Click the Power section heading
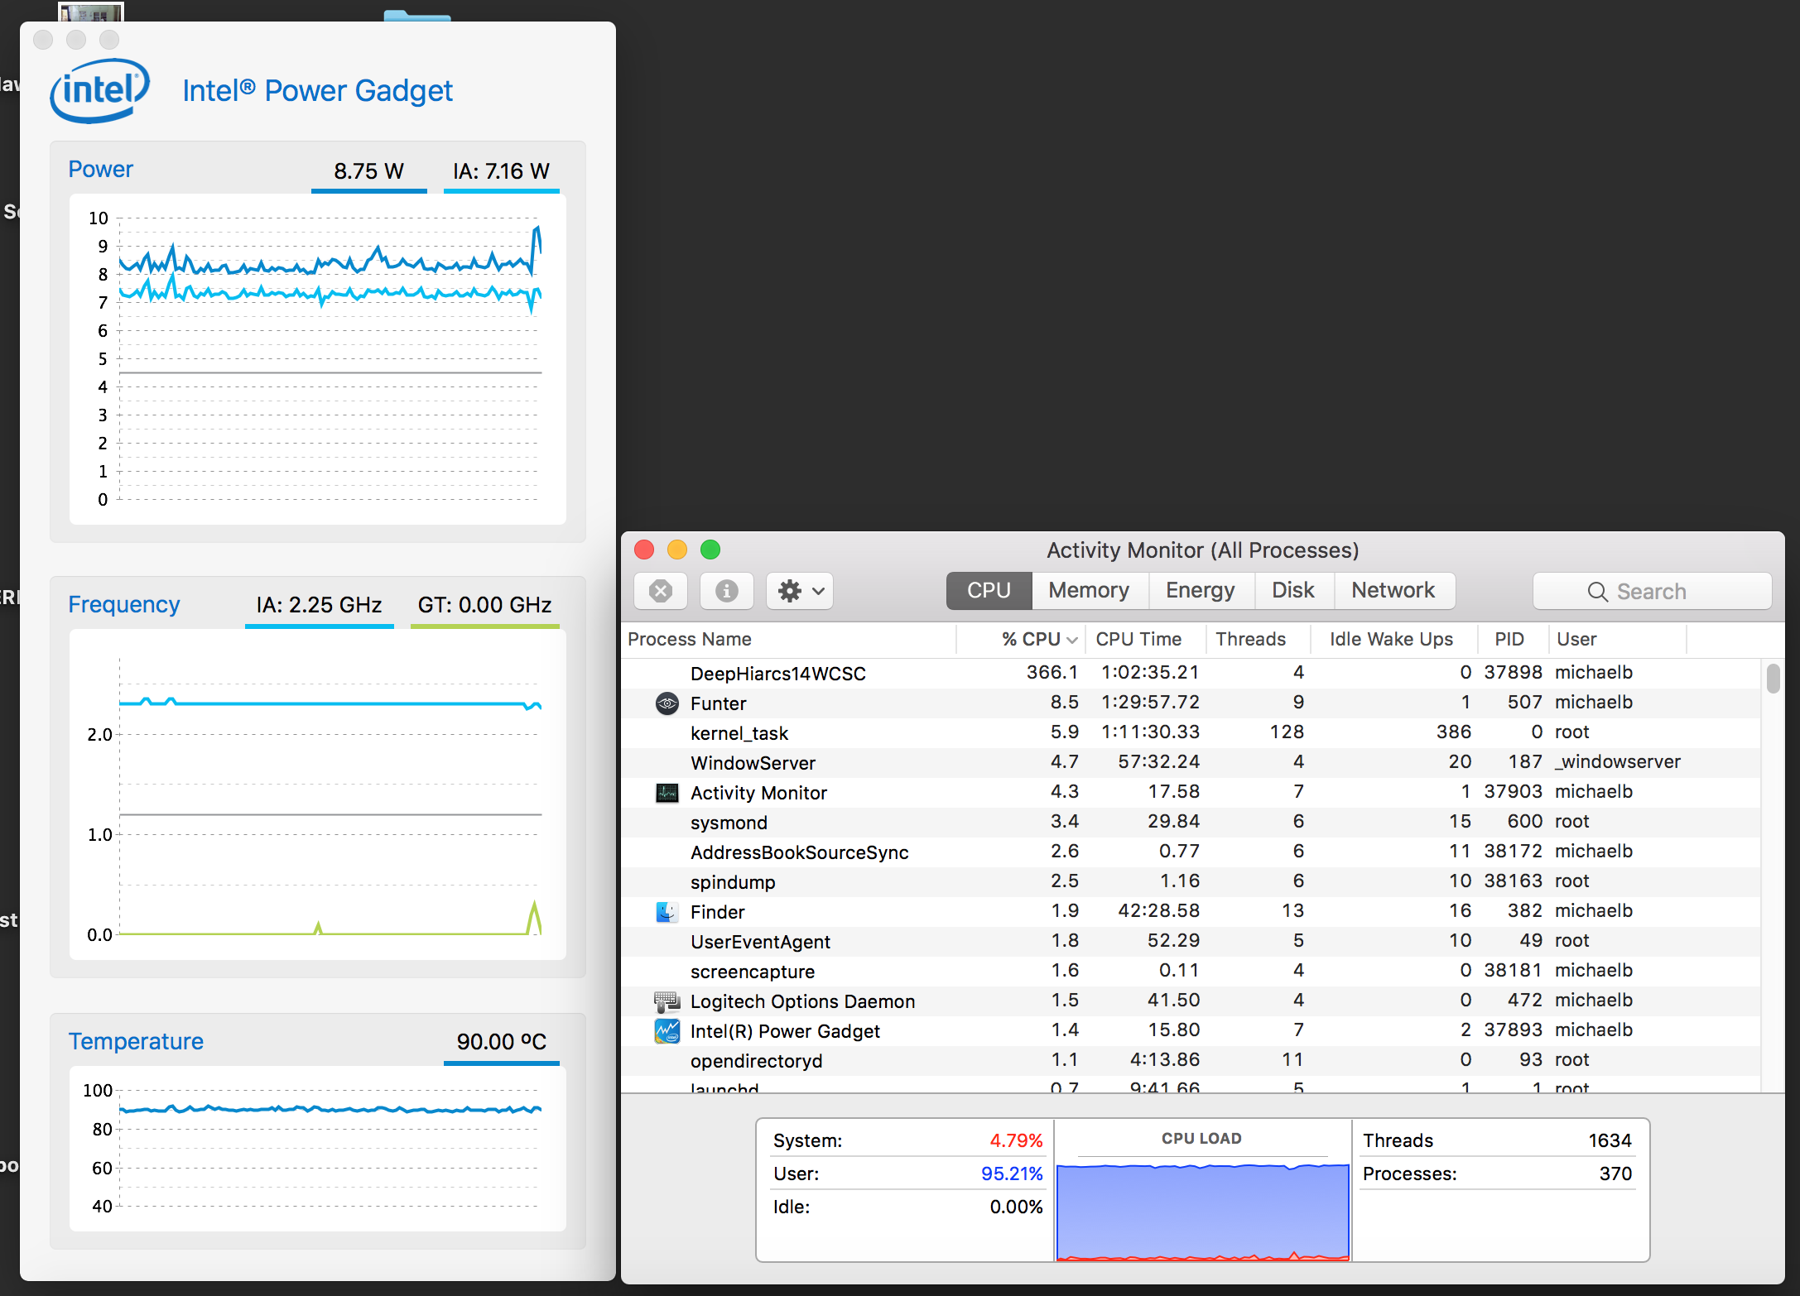The height and width of the screenshot is (1296, 1800). pos(100,169)
